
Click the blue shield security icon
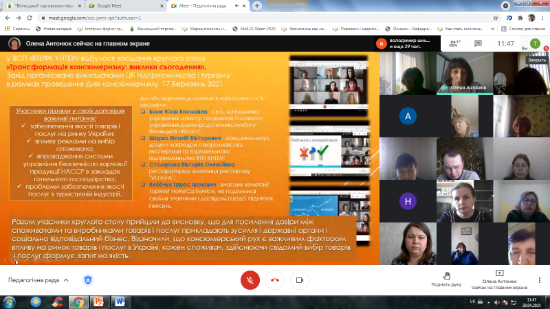88,280
